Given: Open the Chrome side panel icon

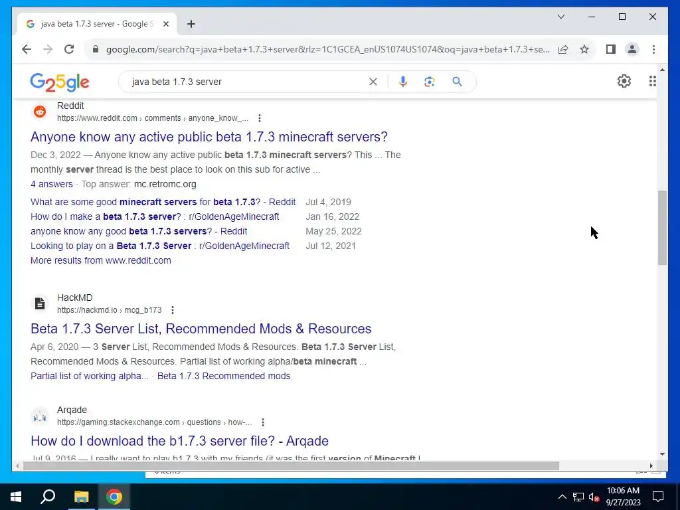Looking at the screenshot, I should 611,49.
